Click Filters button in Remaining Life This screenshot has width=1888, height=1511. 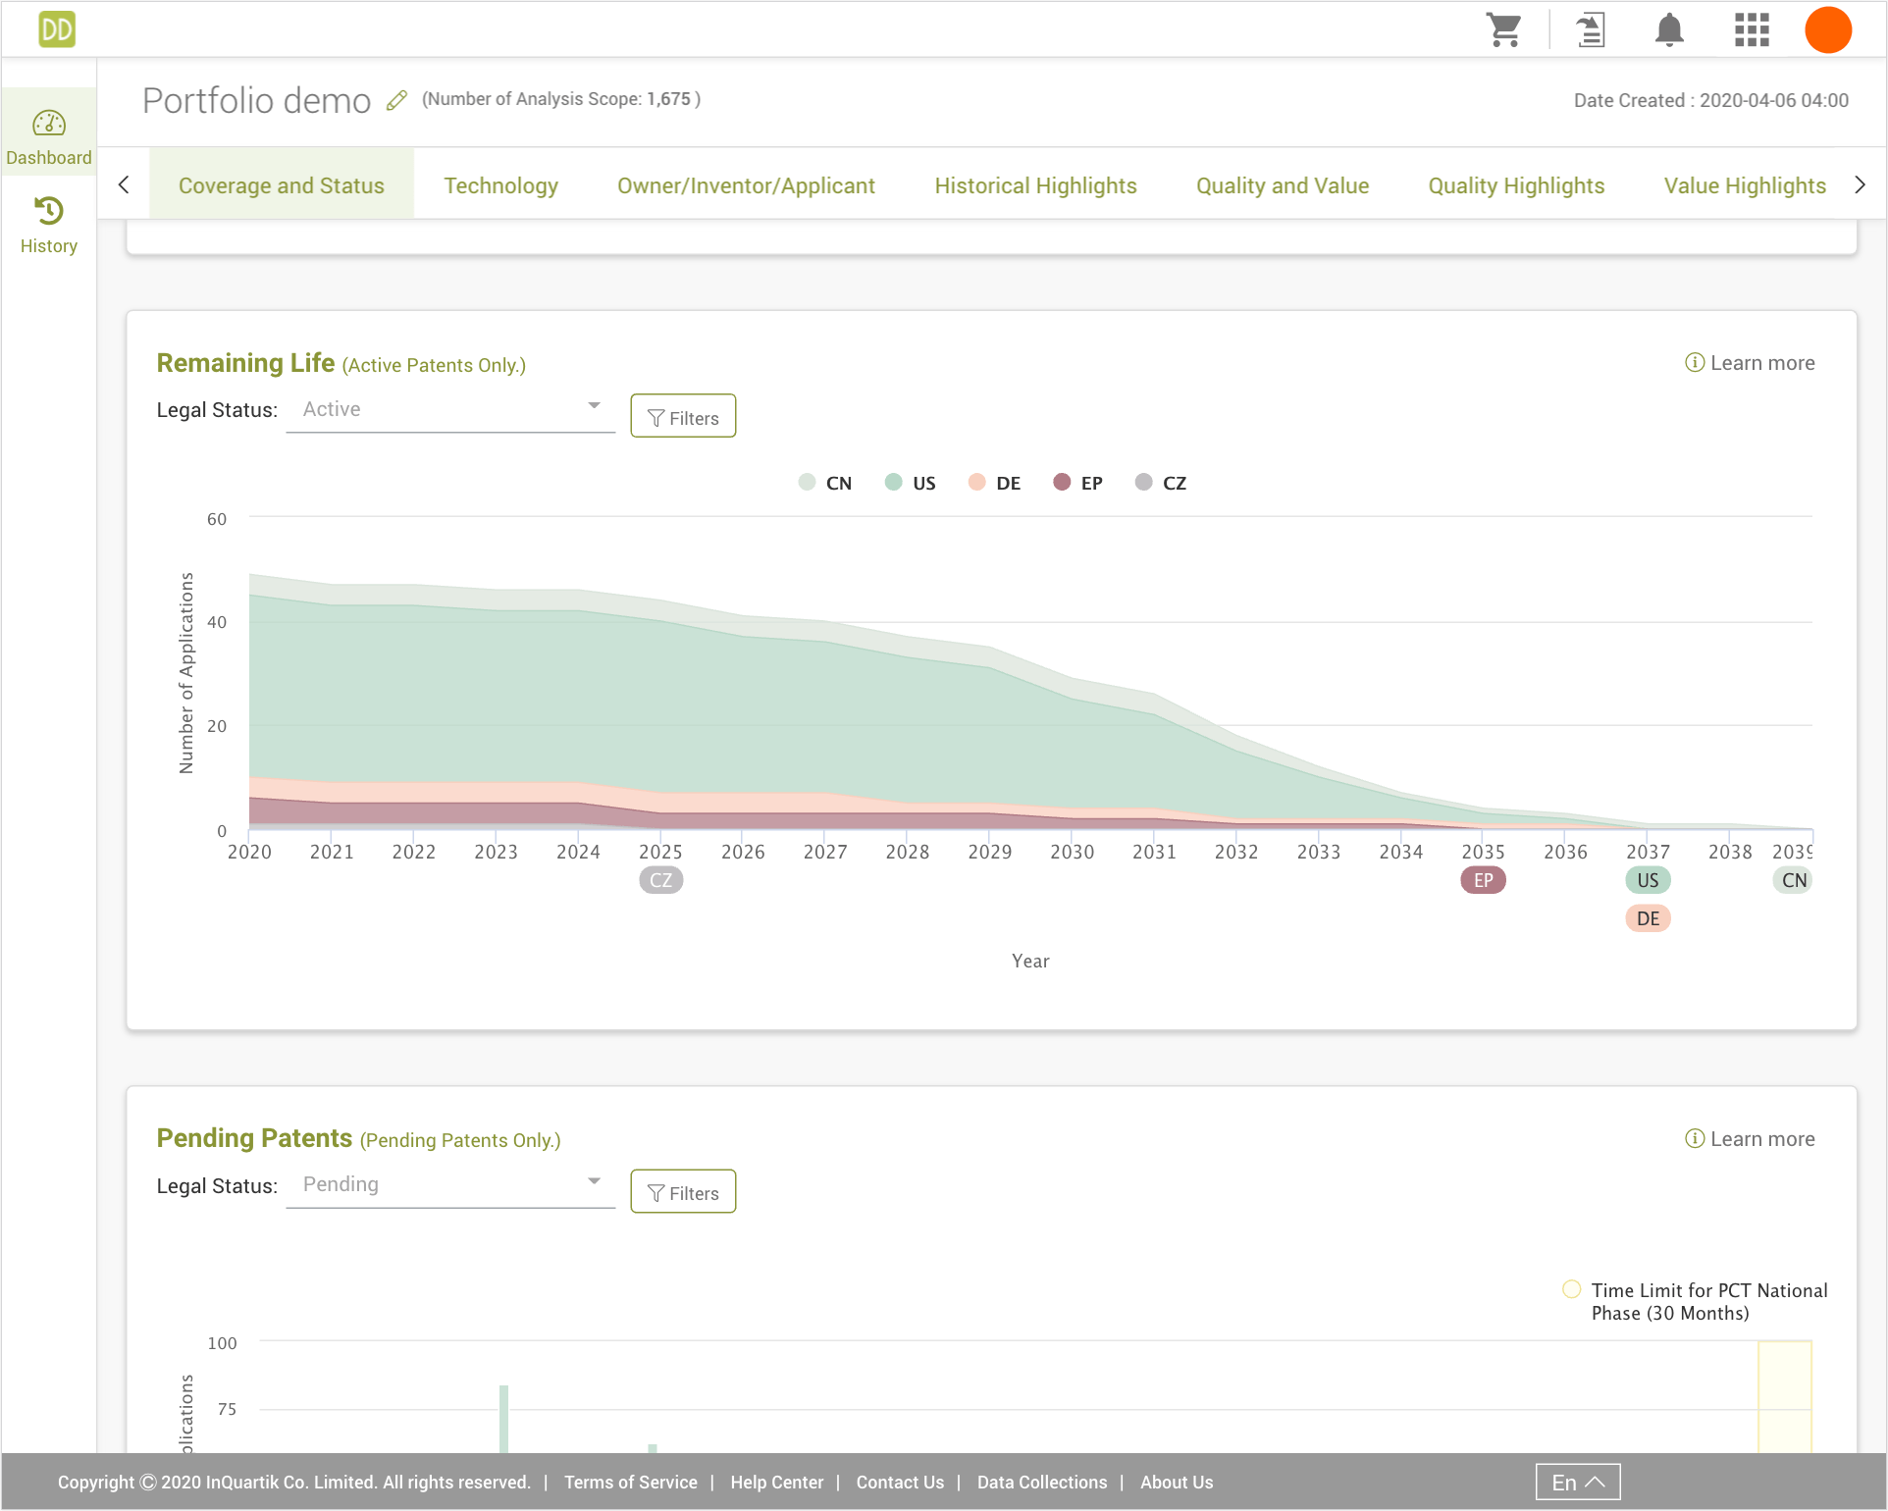683,417
